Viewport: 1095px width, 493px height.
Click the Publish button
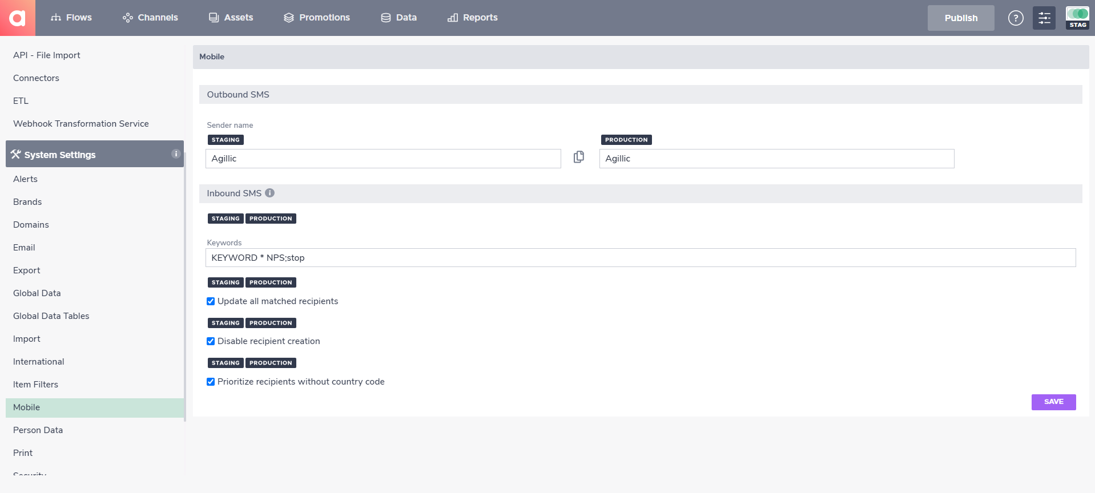click(x=961, y=18)
